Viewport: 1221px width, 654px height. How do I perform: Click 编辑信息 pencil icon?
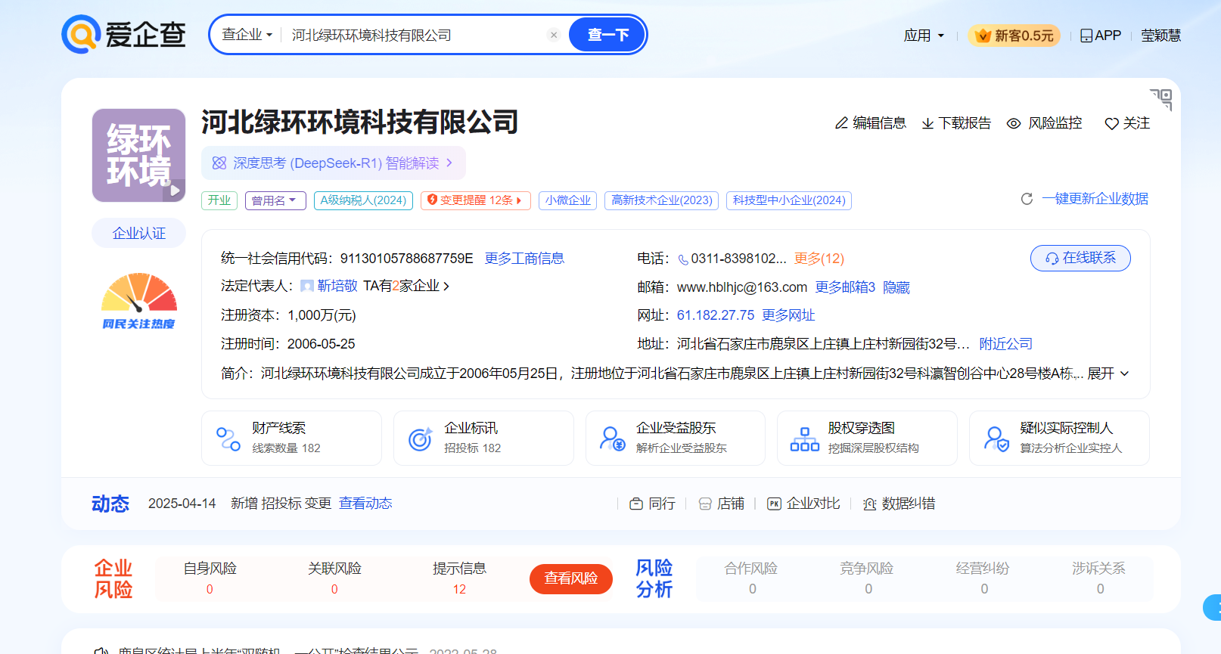(841, 123)
